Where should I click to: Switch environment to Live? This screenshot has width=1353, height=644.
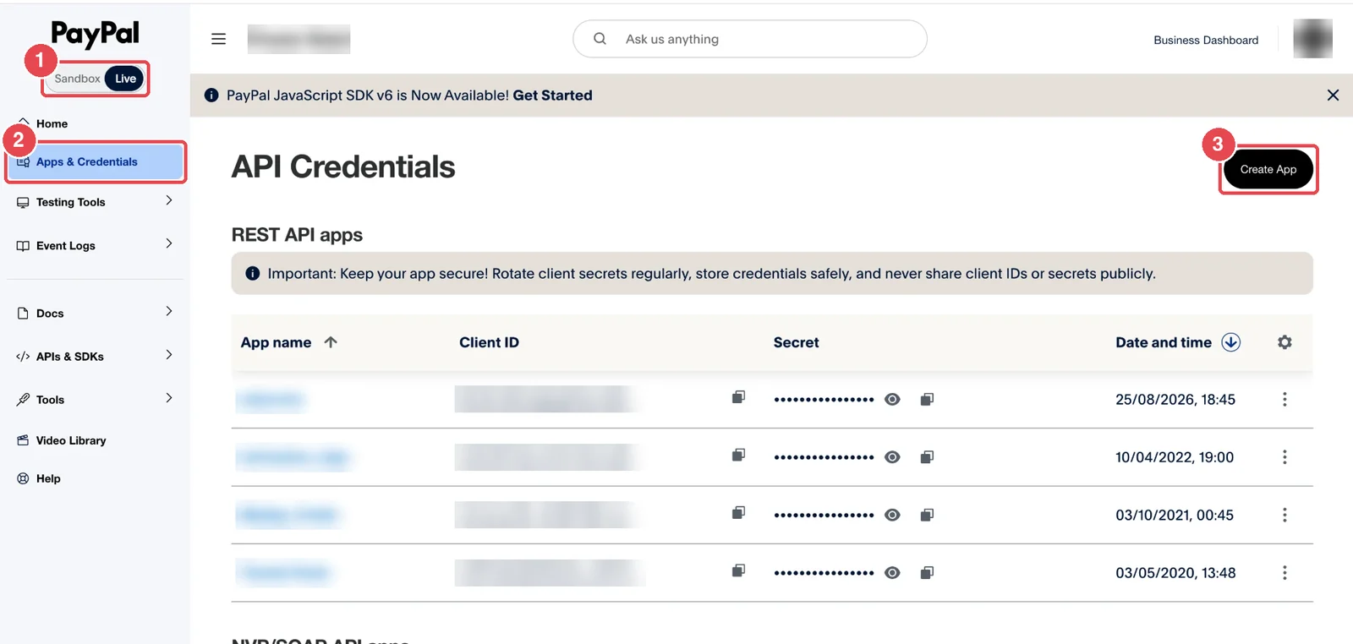point(125,79)
